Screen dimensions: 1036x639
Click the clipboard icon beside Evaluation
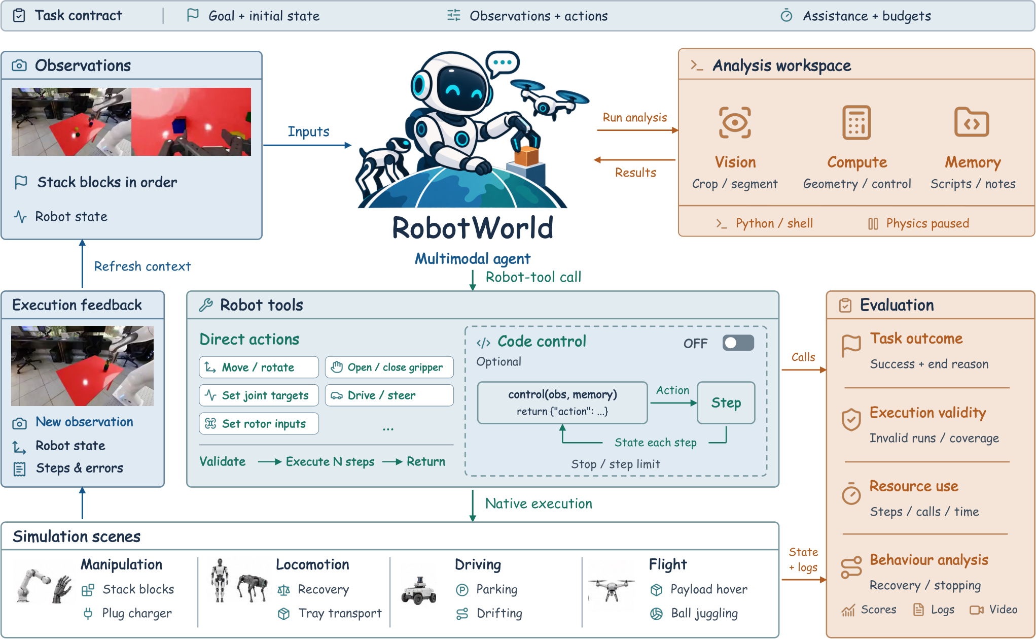[845, 305]
